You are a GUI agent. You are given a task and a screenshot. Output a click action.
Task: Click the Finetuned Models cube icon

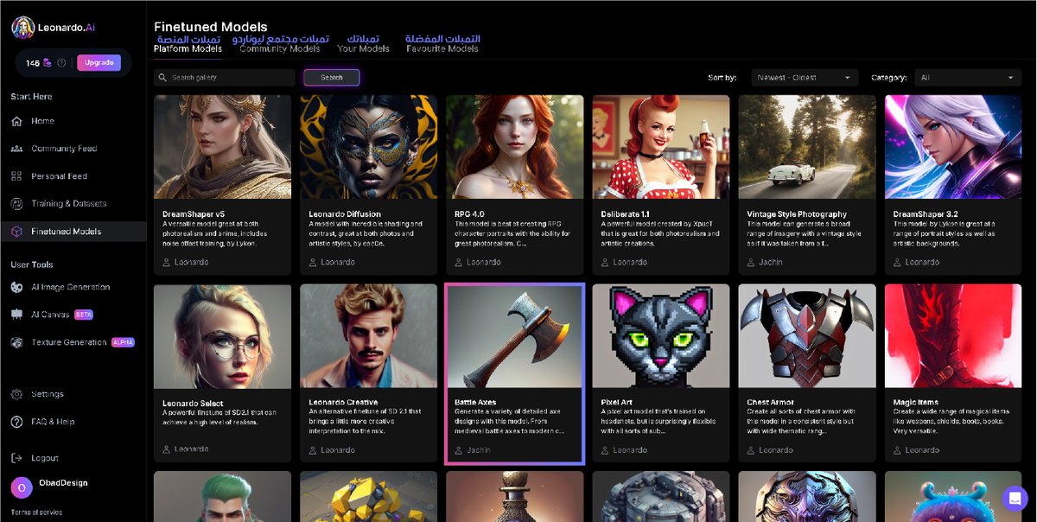point(16,232)
